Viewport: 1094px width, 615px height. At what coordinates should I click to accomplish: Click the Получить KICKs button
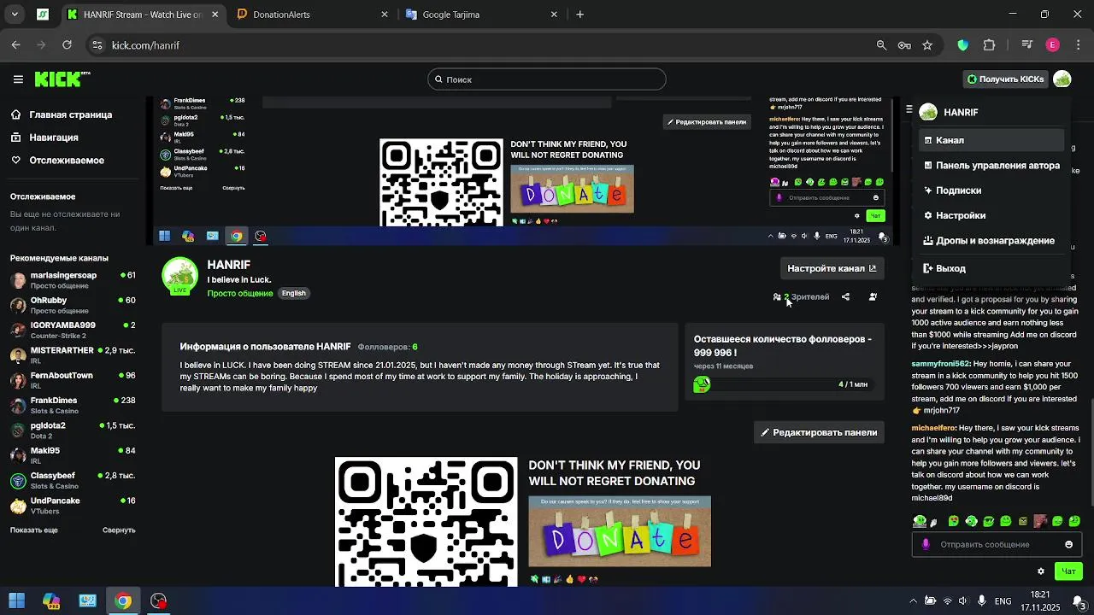pyautogui.click(x=1005, y=79)
